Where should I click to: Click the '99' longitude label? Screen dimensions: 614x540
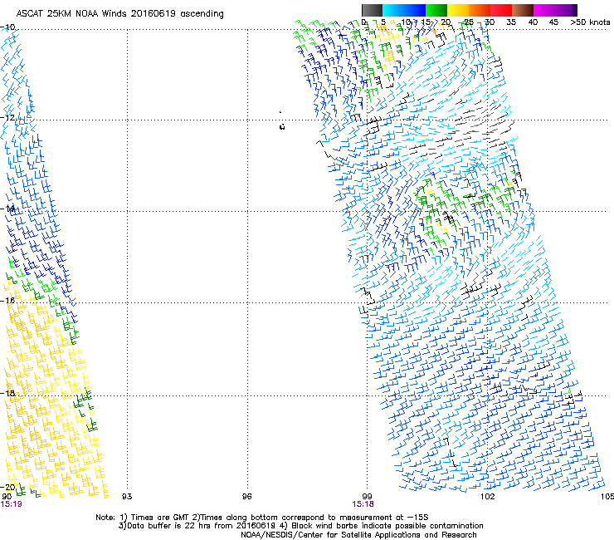[367, 497]
